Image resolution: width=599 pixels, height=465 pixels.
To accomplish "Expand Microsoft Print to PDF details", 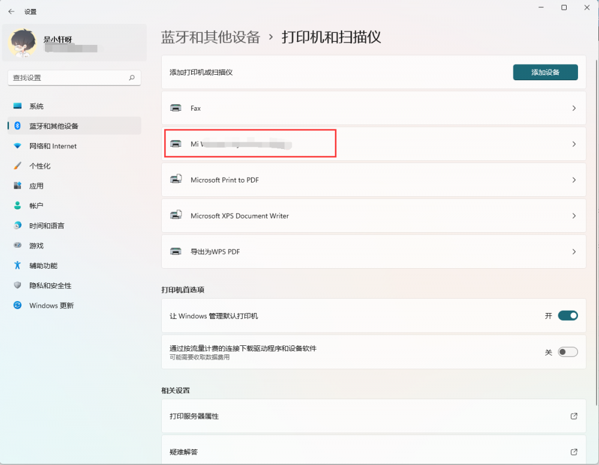I will pos(373,180).
